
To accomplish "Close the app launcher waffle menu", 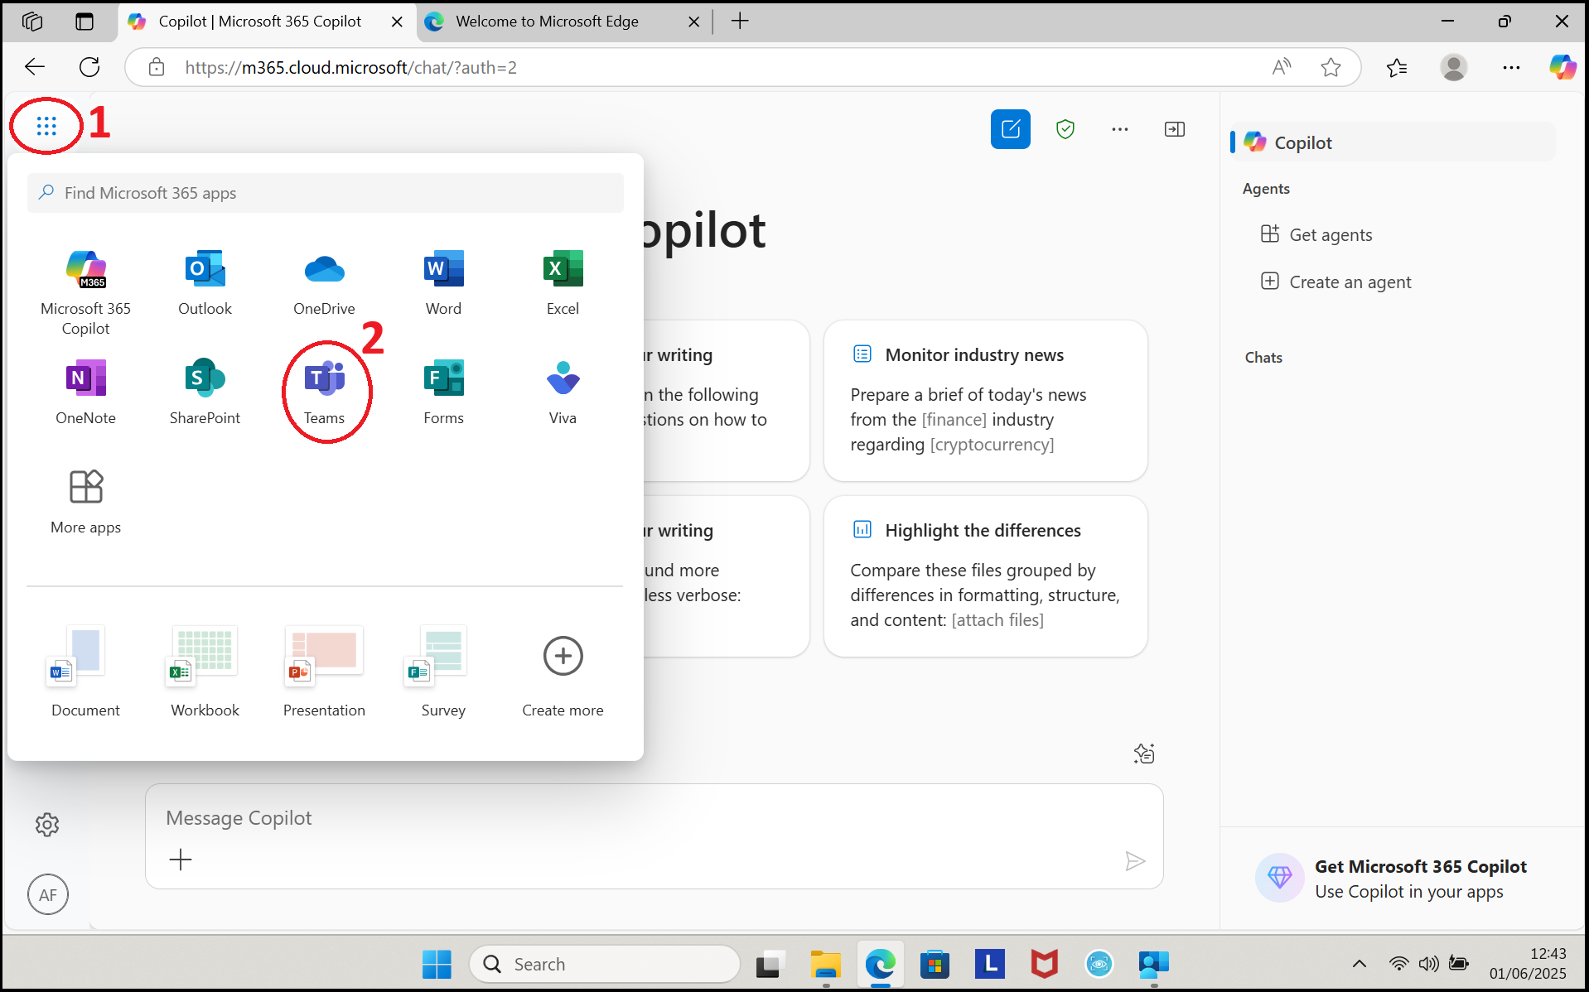I will tap(46, 126).
